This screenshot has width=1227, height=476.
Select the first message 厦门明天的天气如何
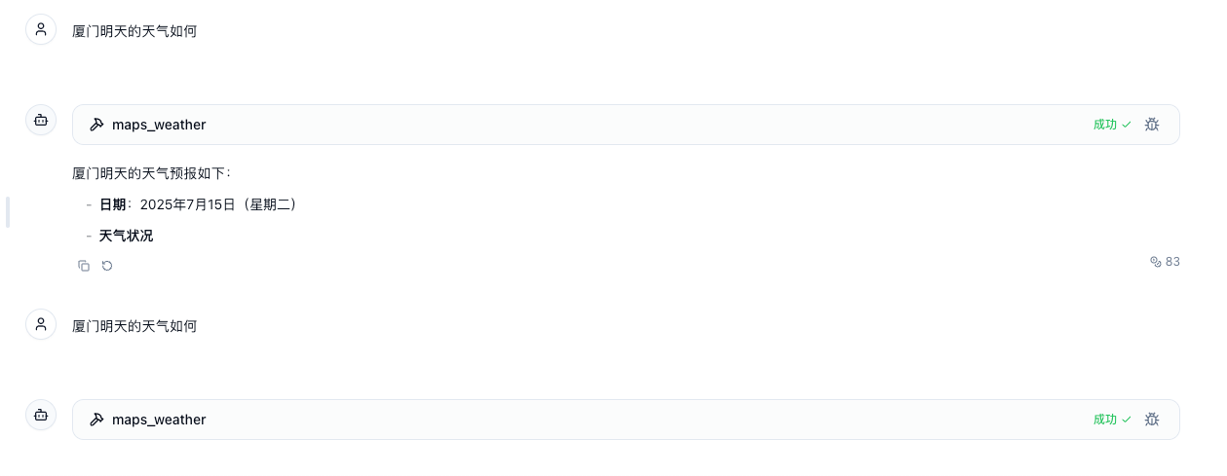pos(134,31)
